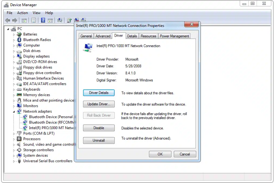
Task: Select the Bluetooth Device (RFCOMM row in tree
Action: (x=49, y=122)
